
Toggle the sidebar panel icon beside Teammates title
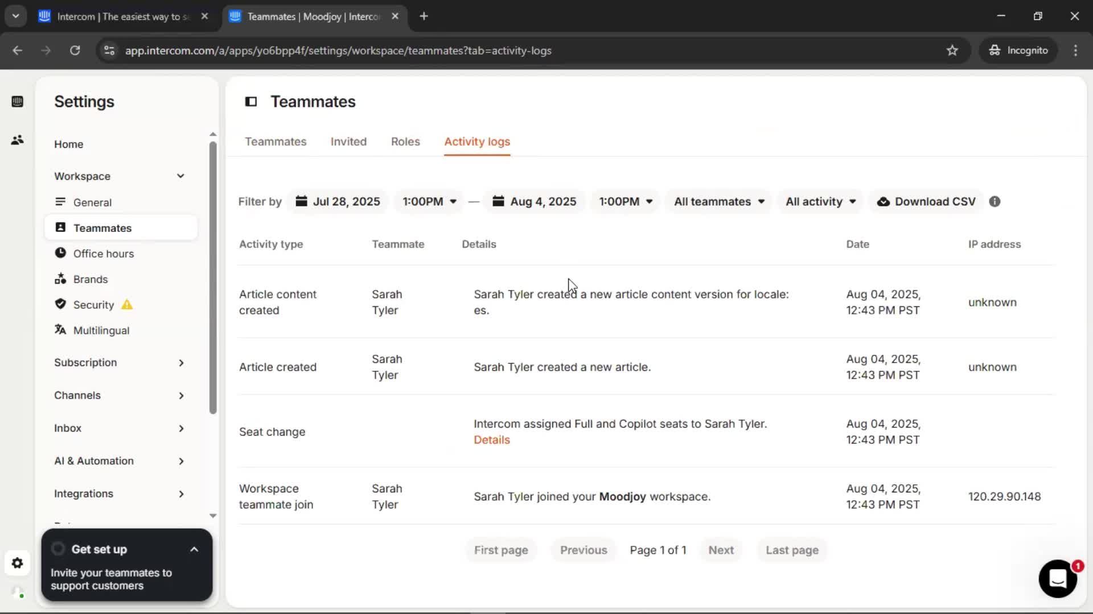pyautogui.click(x=251, y=102)
